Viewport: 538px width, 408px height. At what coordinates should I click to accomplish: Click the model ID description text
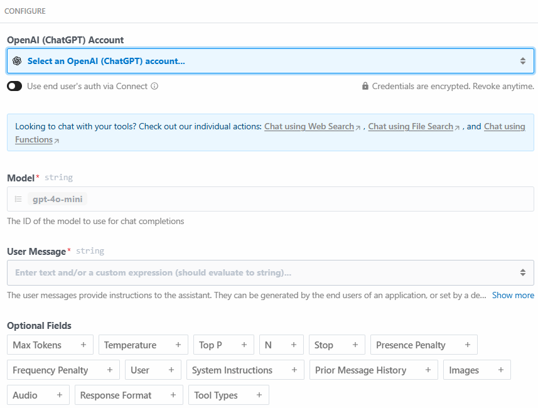tap(95, 222)
